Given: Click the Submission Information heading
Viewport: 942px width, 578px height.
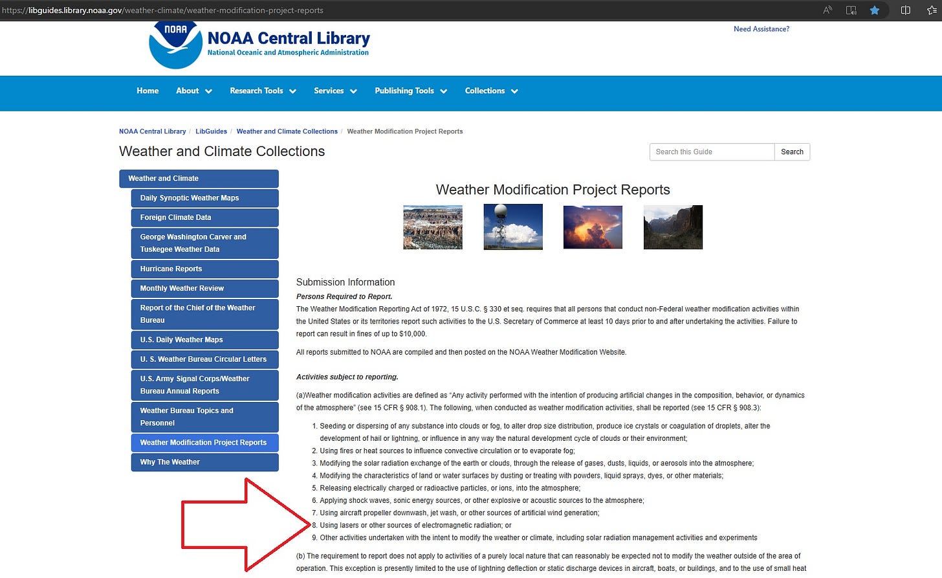Looking at the screenshot, I should pyautogui.click(x=345, y=282).
